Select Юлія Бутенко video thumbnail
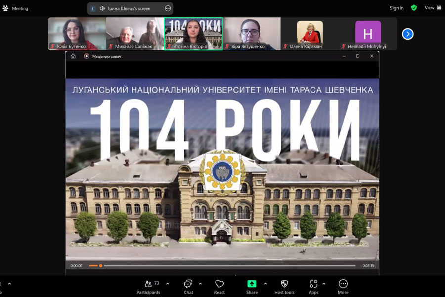The image size is (445, 297). coord(77,34)
